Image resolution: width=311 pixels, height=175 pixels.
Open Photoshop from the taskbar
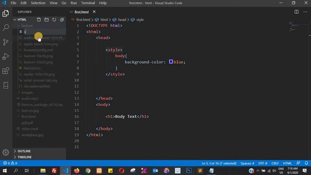tap(189, 171)
